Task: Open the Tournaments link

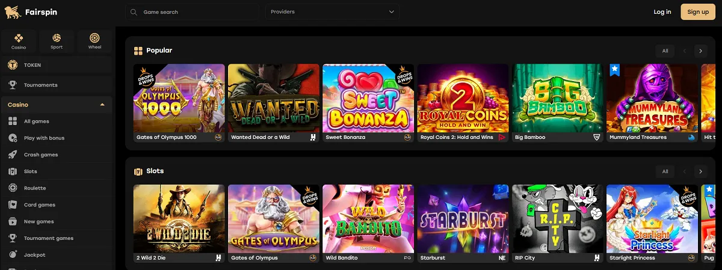Action: click(x=57, y=85)
